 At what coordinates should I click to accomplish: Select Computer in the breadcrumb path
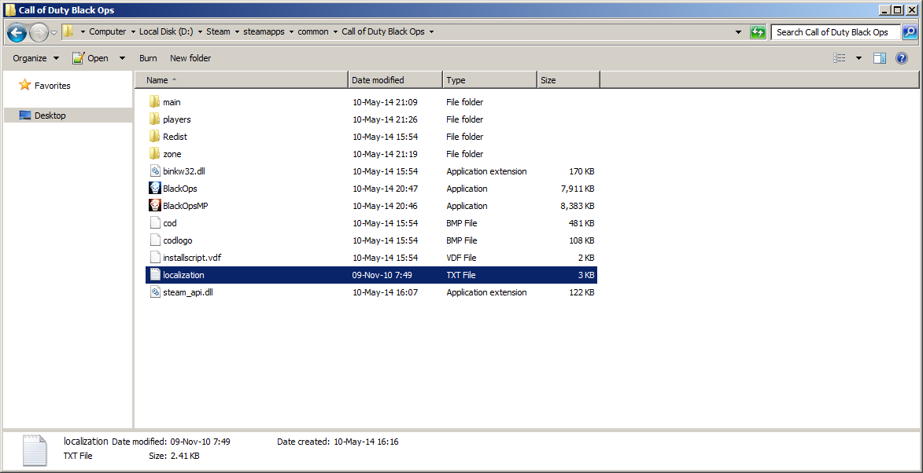[x=107, y=31]
